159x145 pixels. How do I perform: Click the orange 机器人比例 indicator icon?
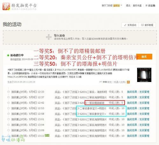pyautogui.click(x=128, y=82)
